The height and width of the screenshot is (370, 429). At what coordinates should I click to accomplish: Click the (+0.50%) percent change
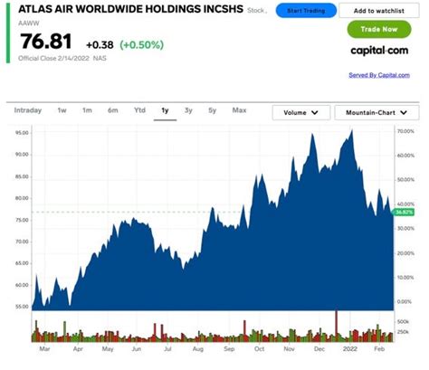pos(142,45)
